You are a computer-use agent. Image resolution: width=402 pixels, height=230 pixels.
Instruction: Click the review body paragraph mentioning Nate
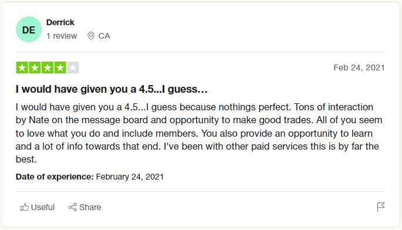coord(199,133)
